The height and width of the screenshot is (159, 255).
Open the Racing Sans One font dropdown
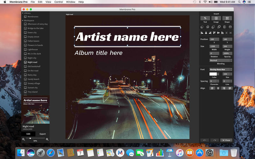[x=221, y=69]
